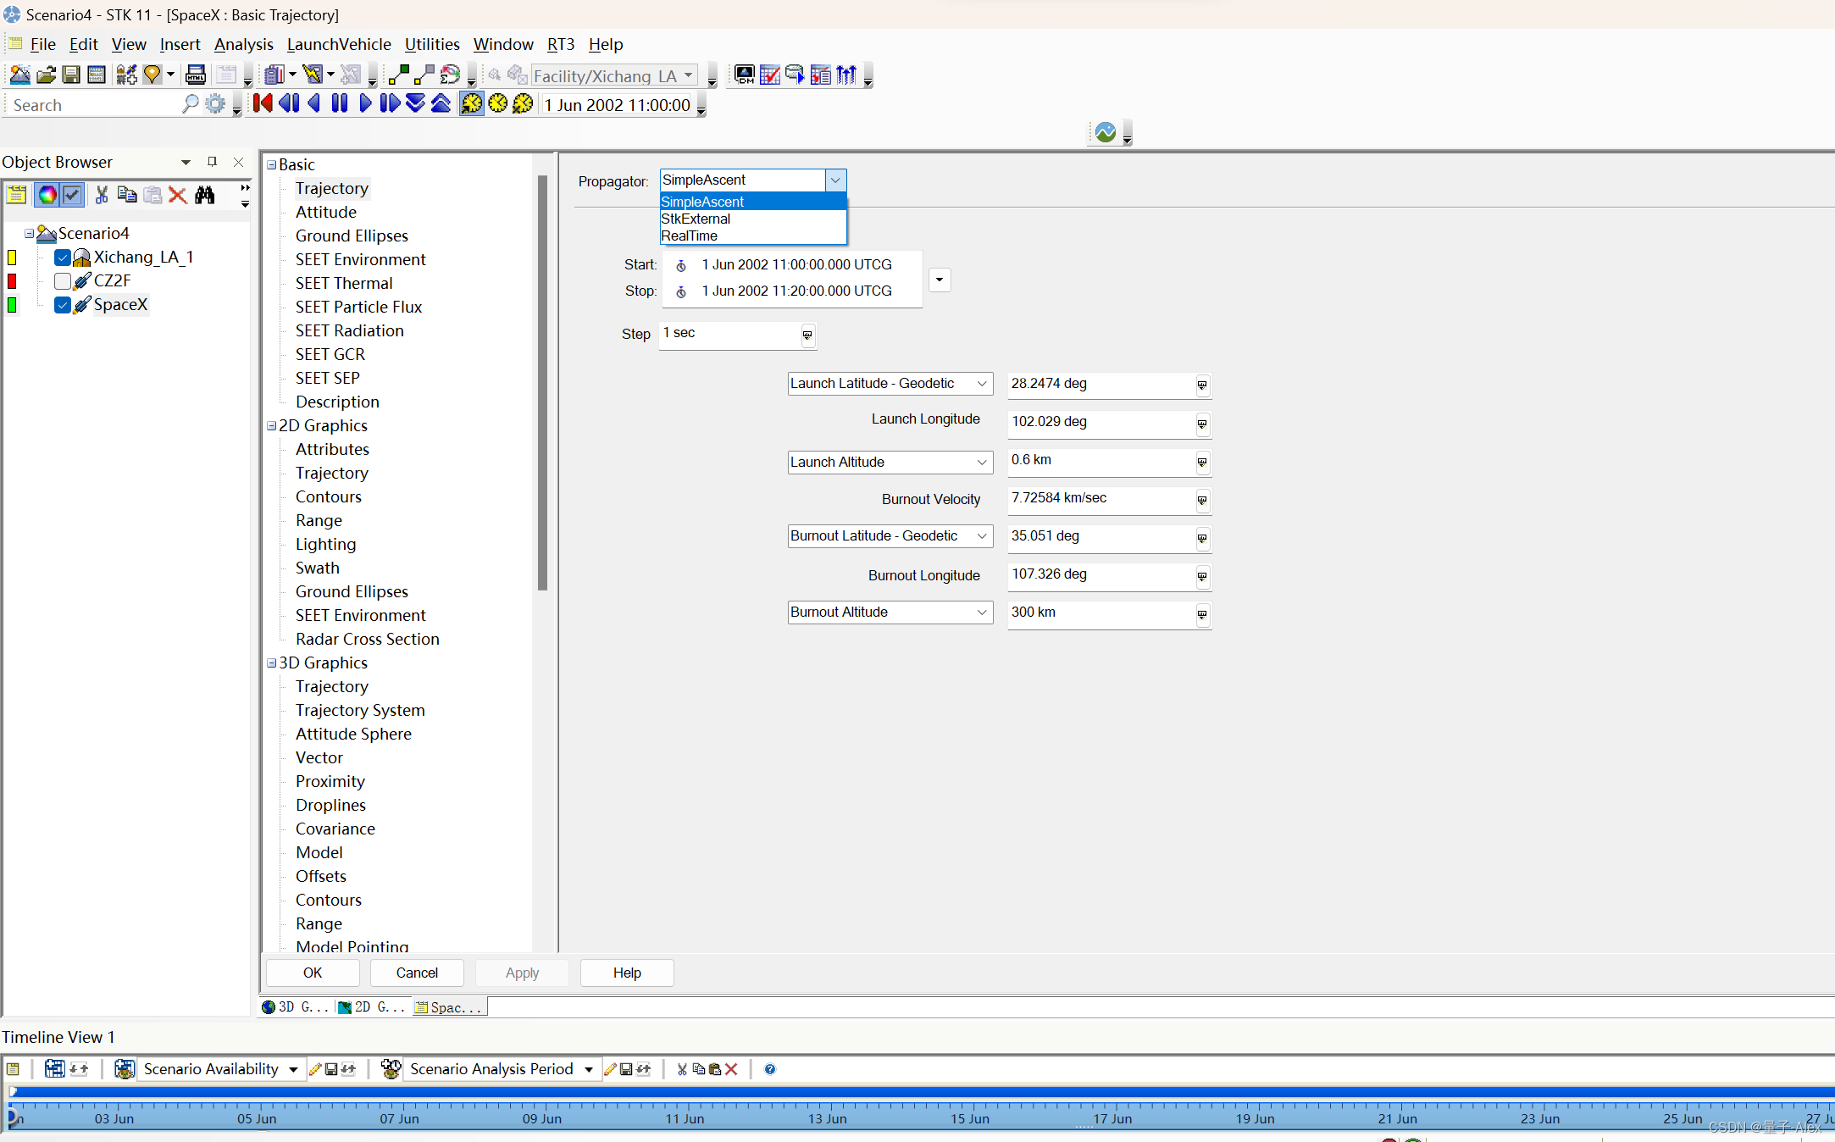This screenshot has width=1835, height=1142.
Task: Uncheck the Xichang_LA_1 checkbox
Action: tap(63, 258)
